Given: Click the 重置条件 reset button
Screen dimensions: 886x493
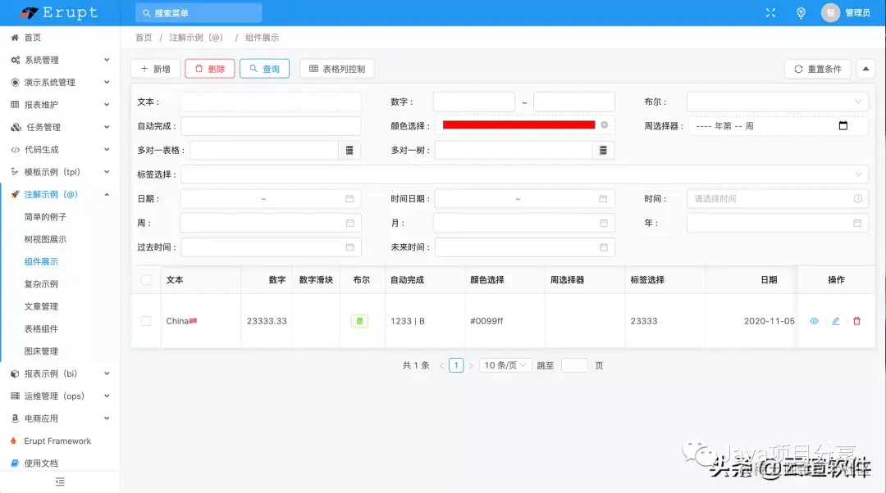Looking at the screenshot, I should [817, 69].
